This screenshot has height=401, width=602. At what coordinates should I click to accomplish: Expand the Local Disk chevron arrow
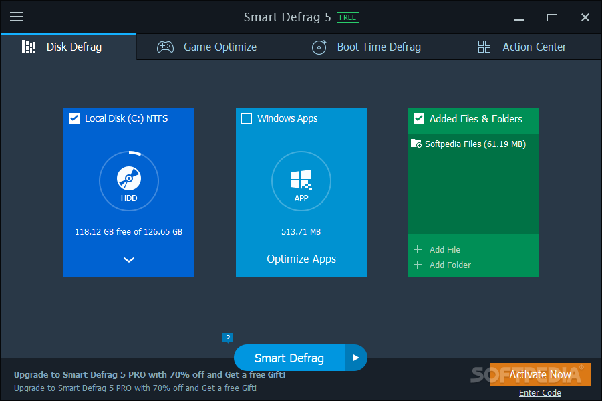point(129,260)
